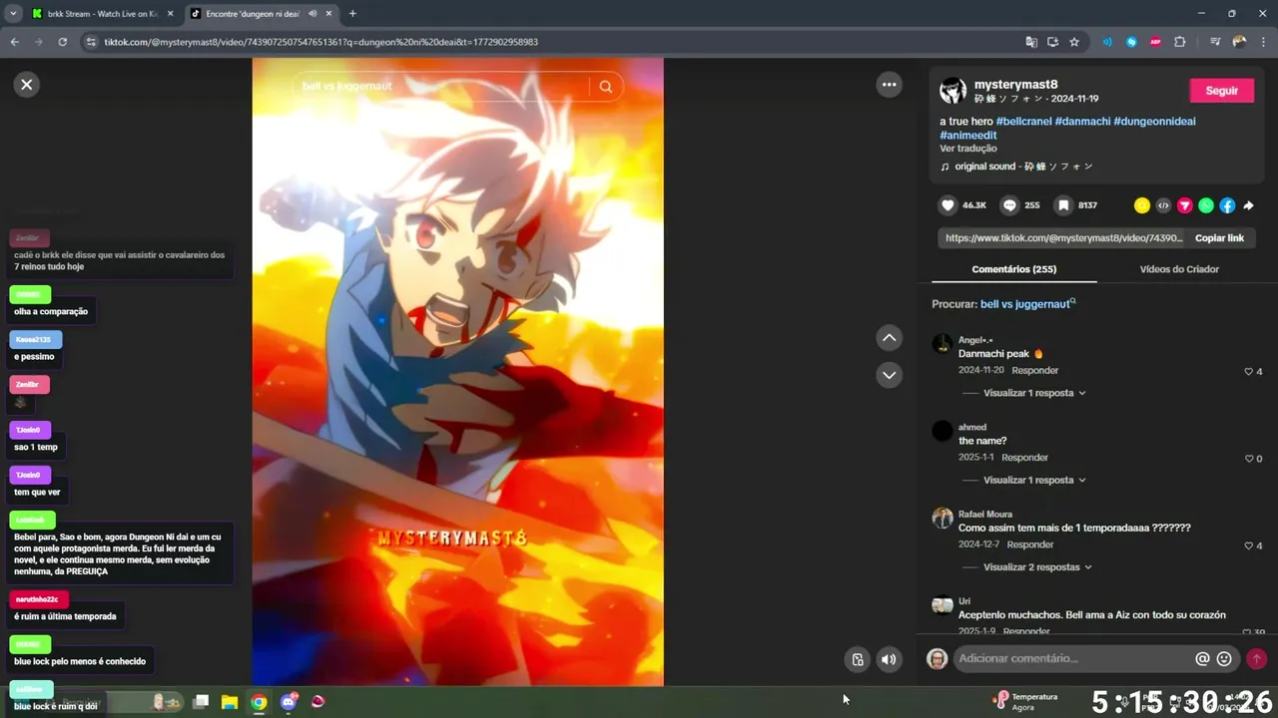
Task: Open the #dungeonnideai hashtag
Action: 1154,122
